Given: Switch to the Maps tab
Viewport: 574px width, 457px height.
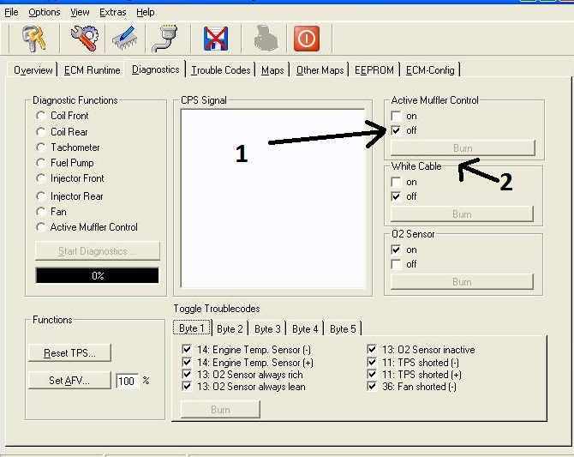Looking at the screenshot, I should pos(272,69).
